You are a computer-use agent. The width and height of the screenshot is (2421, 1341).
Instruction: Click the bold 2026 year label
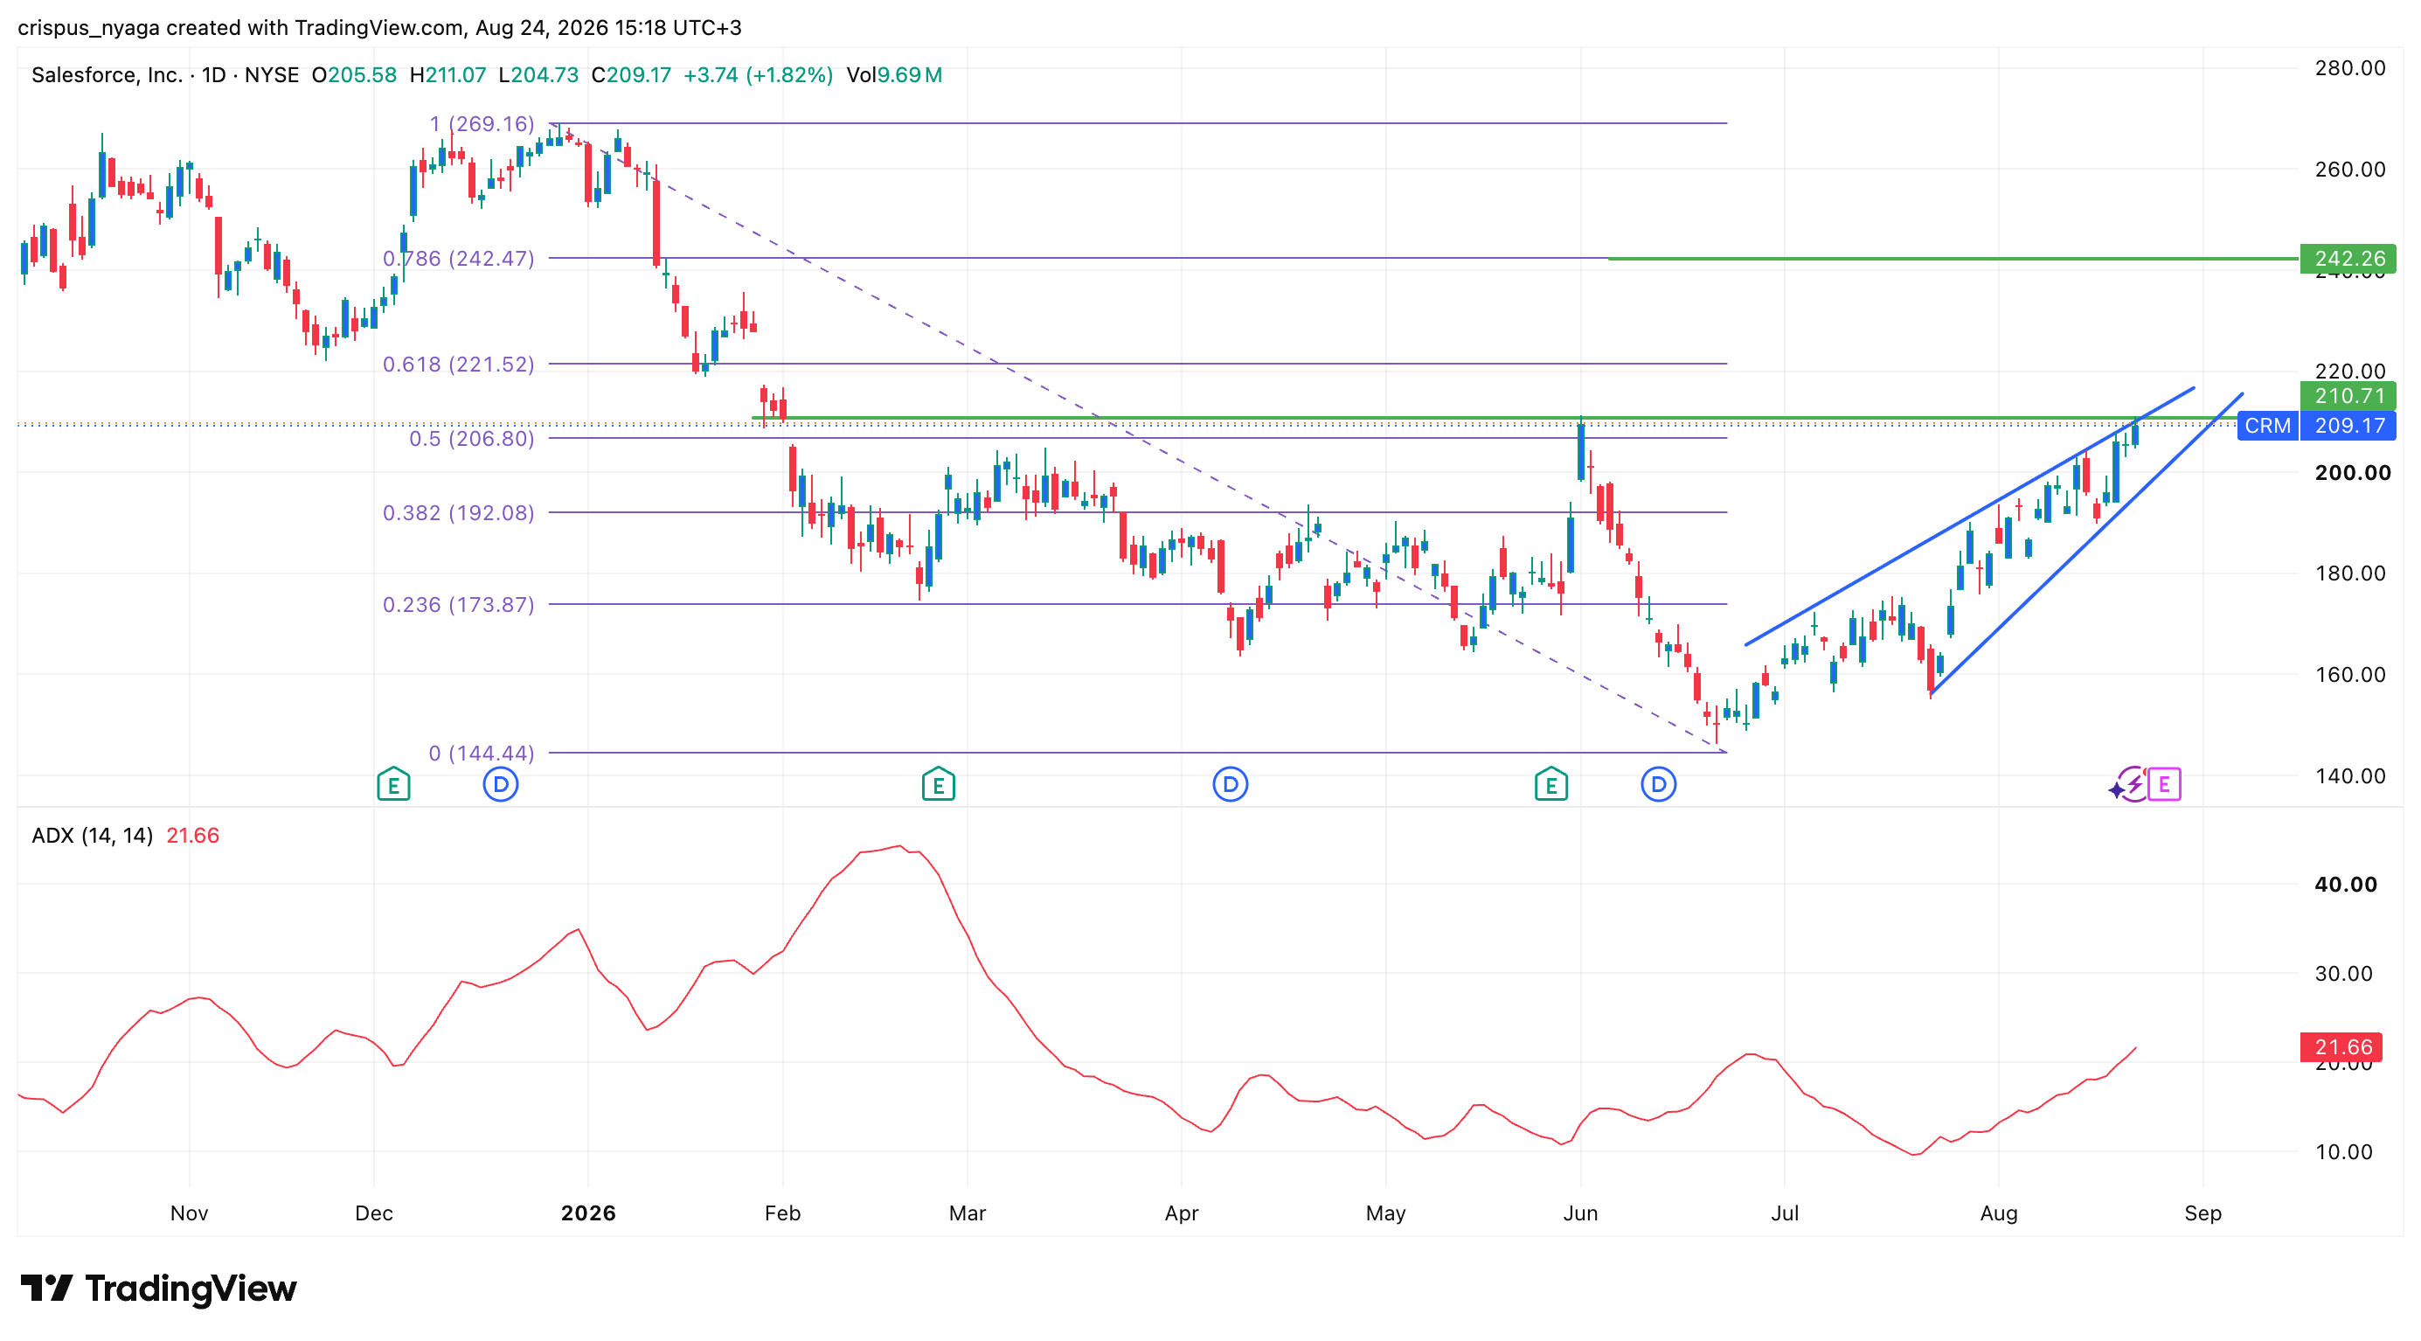(x=588, y=1213)
